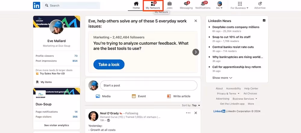Viewport: 301px width, 133px height.
Task: Open the Accessibility footer link
Action: [x=234, y=89]
